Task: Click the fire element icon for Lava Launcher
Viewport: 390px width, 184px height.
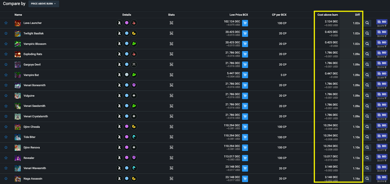Action: coord(134,23)
